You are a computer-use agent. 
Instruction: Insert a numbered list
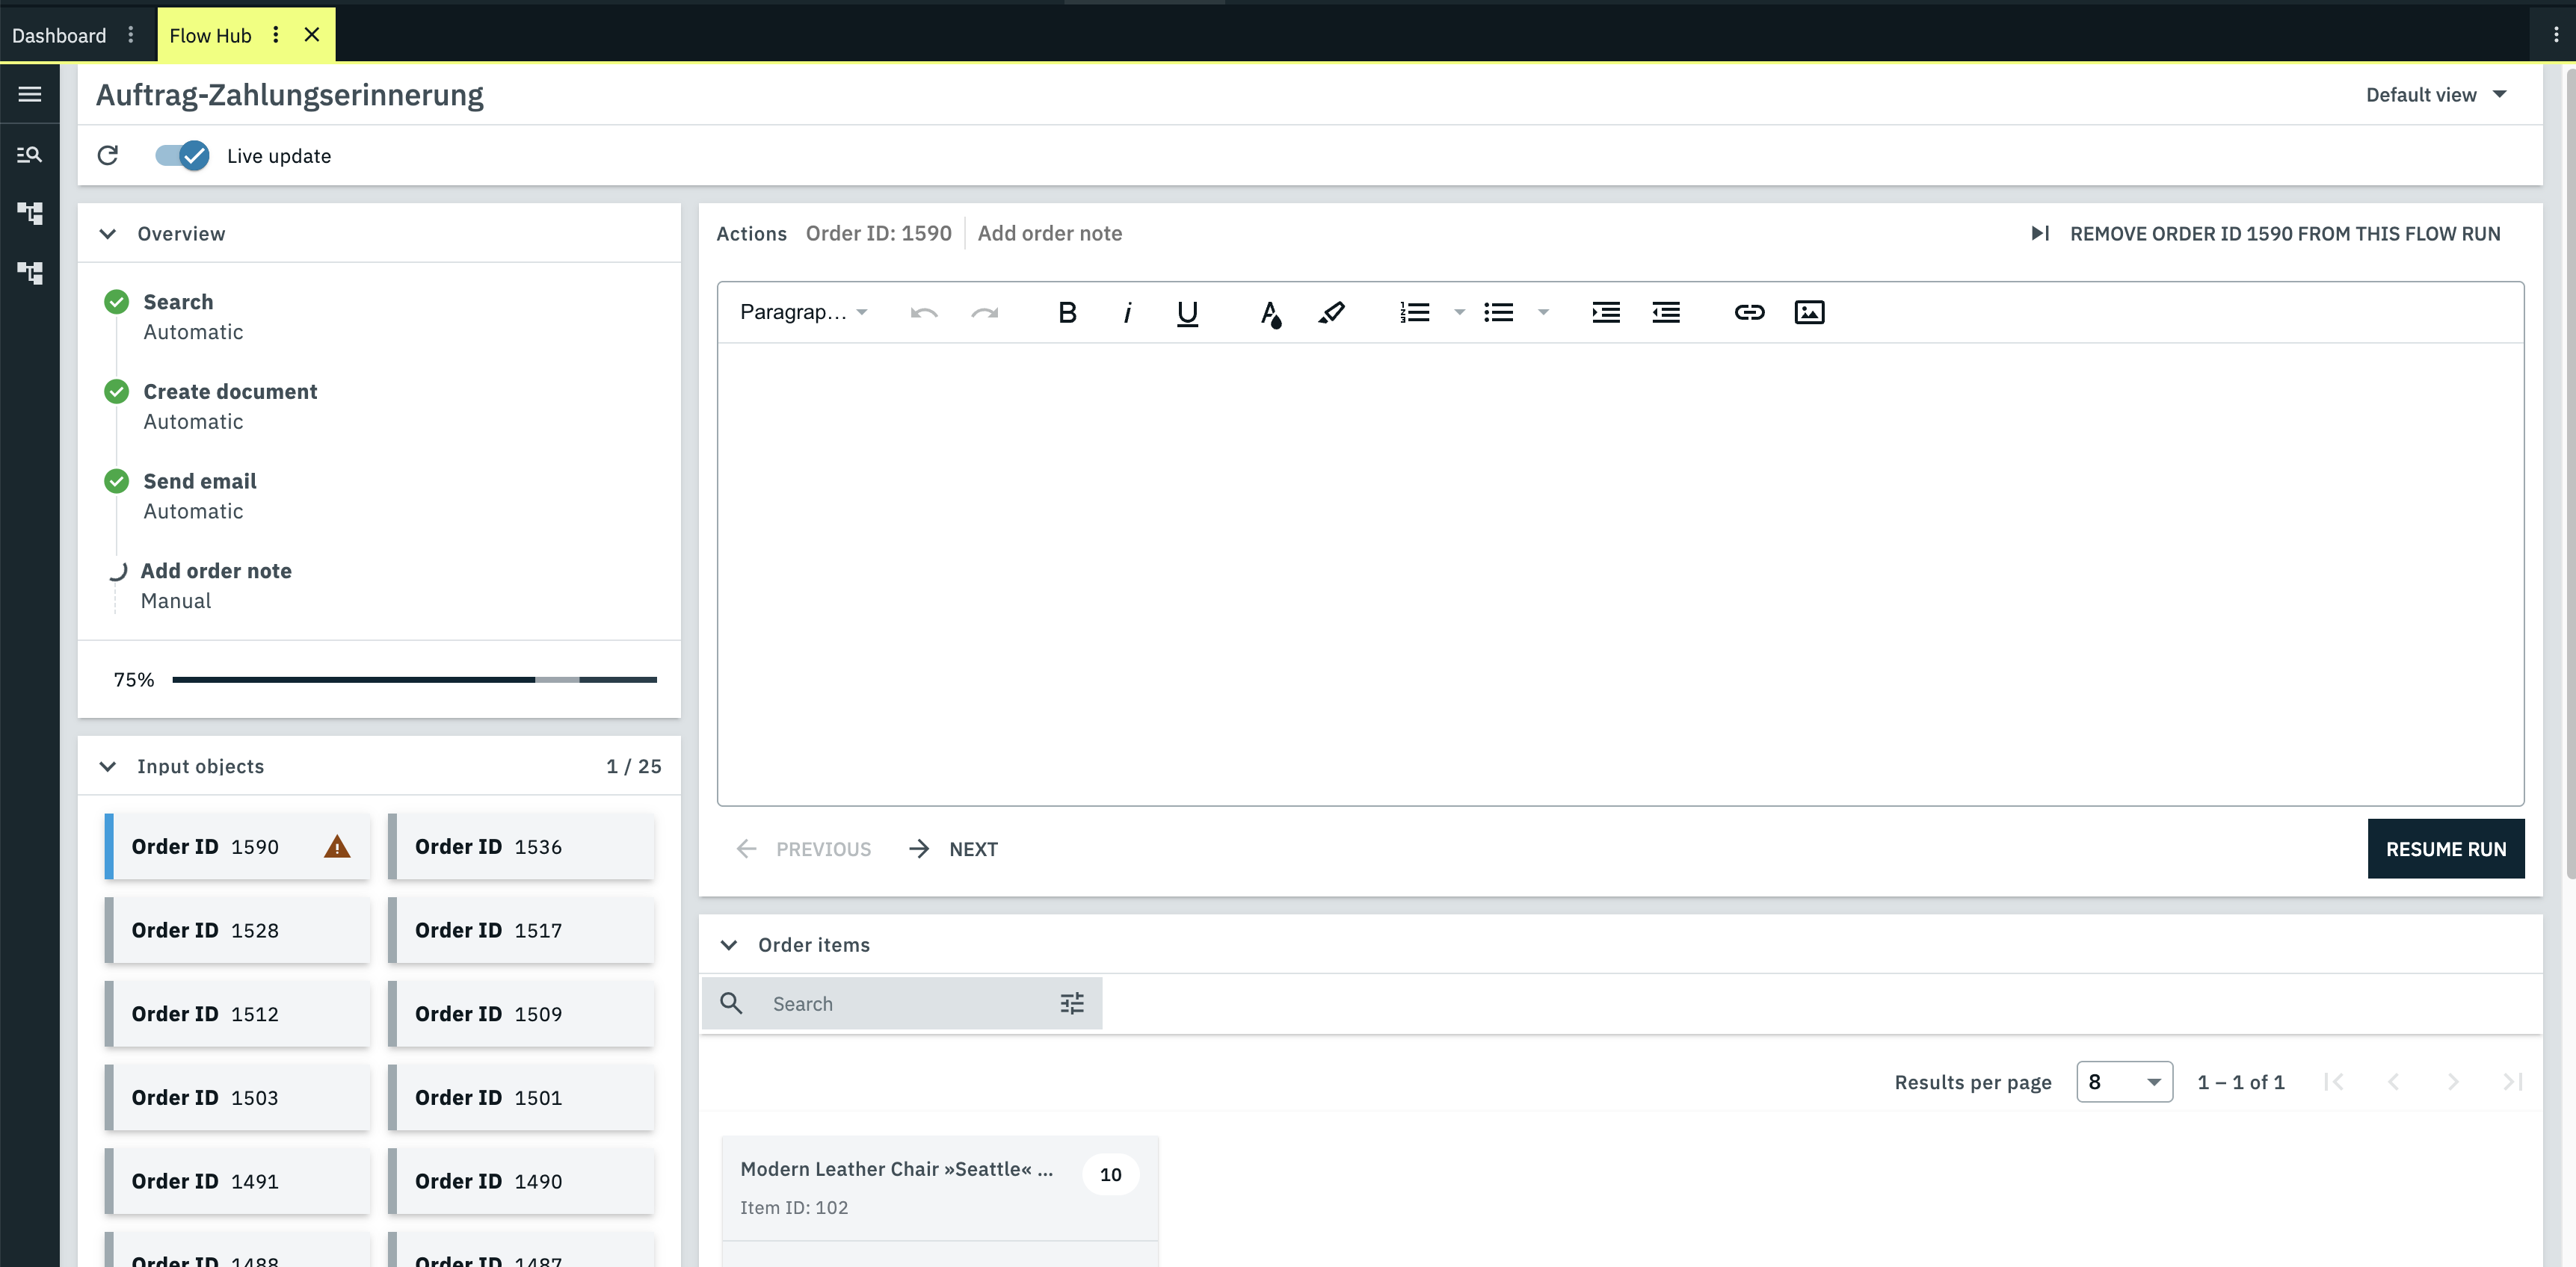click(x=1414, y=313)
